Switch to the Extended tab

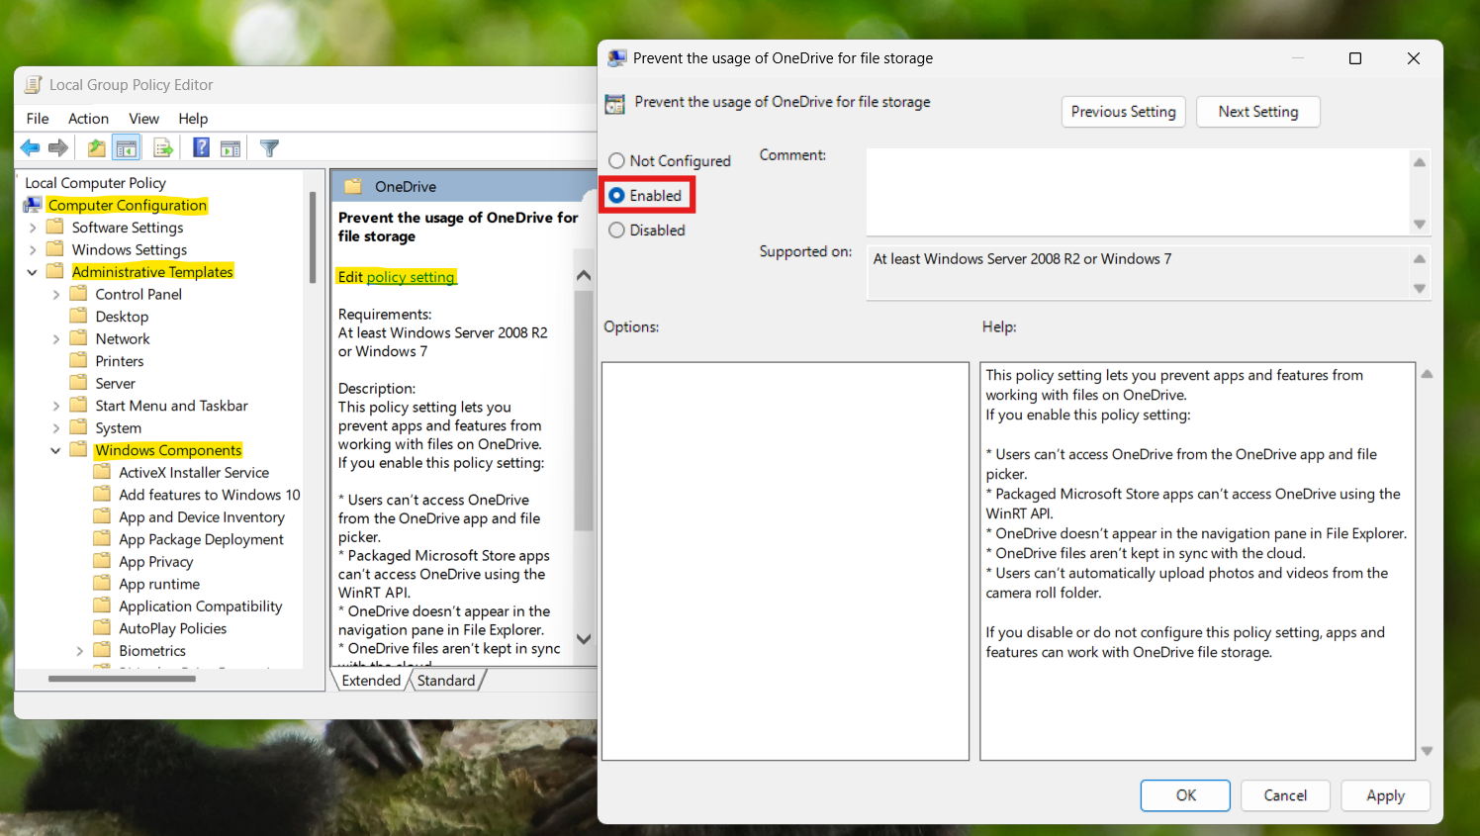371,681
